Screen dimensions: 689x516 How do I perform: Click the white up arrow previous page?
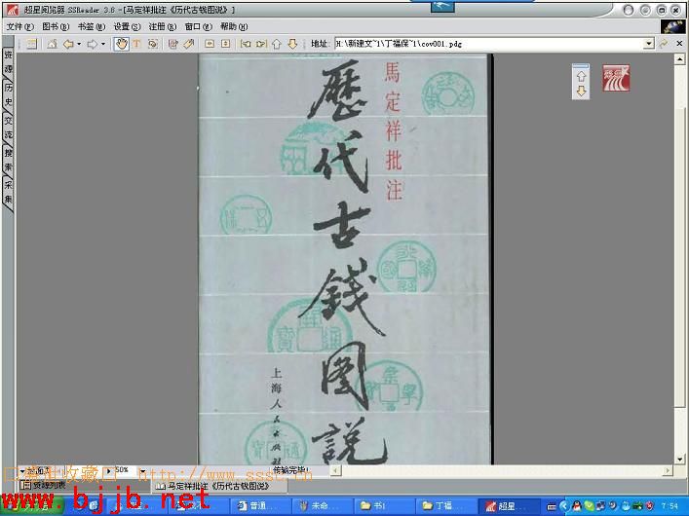point(277,44)
